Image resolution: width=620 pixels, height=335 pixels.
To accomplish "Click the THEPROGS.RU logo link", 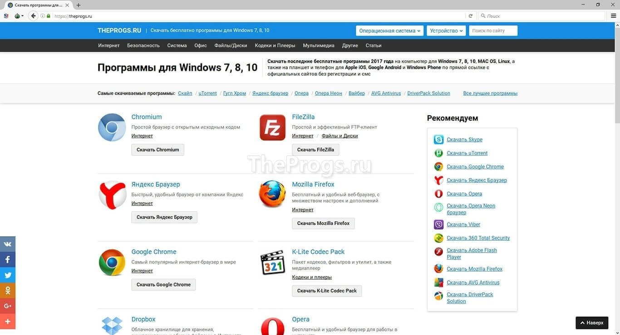I will pos(119,30).
